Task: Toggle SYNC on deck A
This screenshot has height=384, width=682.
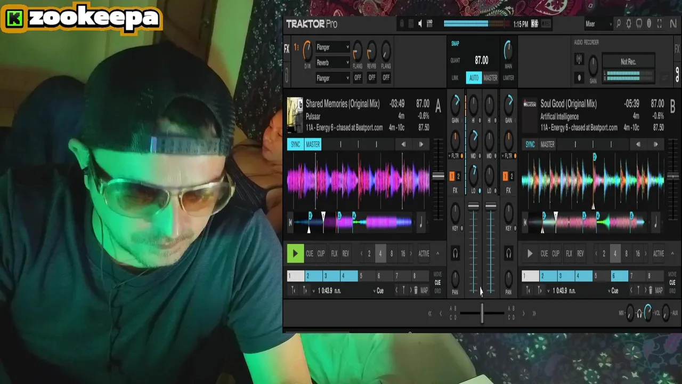Action: (295, 144)
